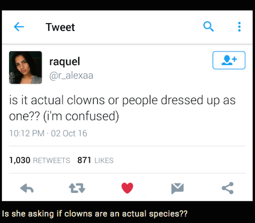Viewport: 255px width, 223px height.
Task: Share the tweet using the share icon
Action: point(228,188)
